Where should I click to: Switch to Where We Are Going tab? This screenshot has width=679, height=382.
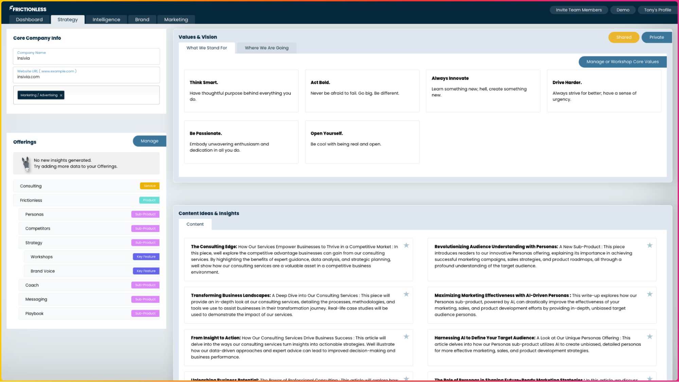266,48
